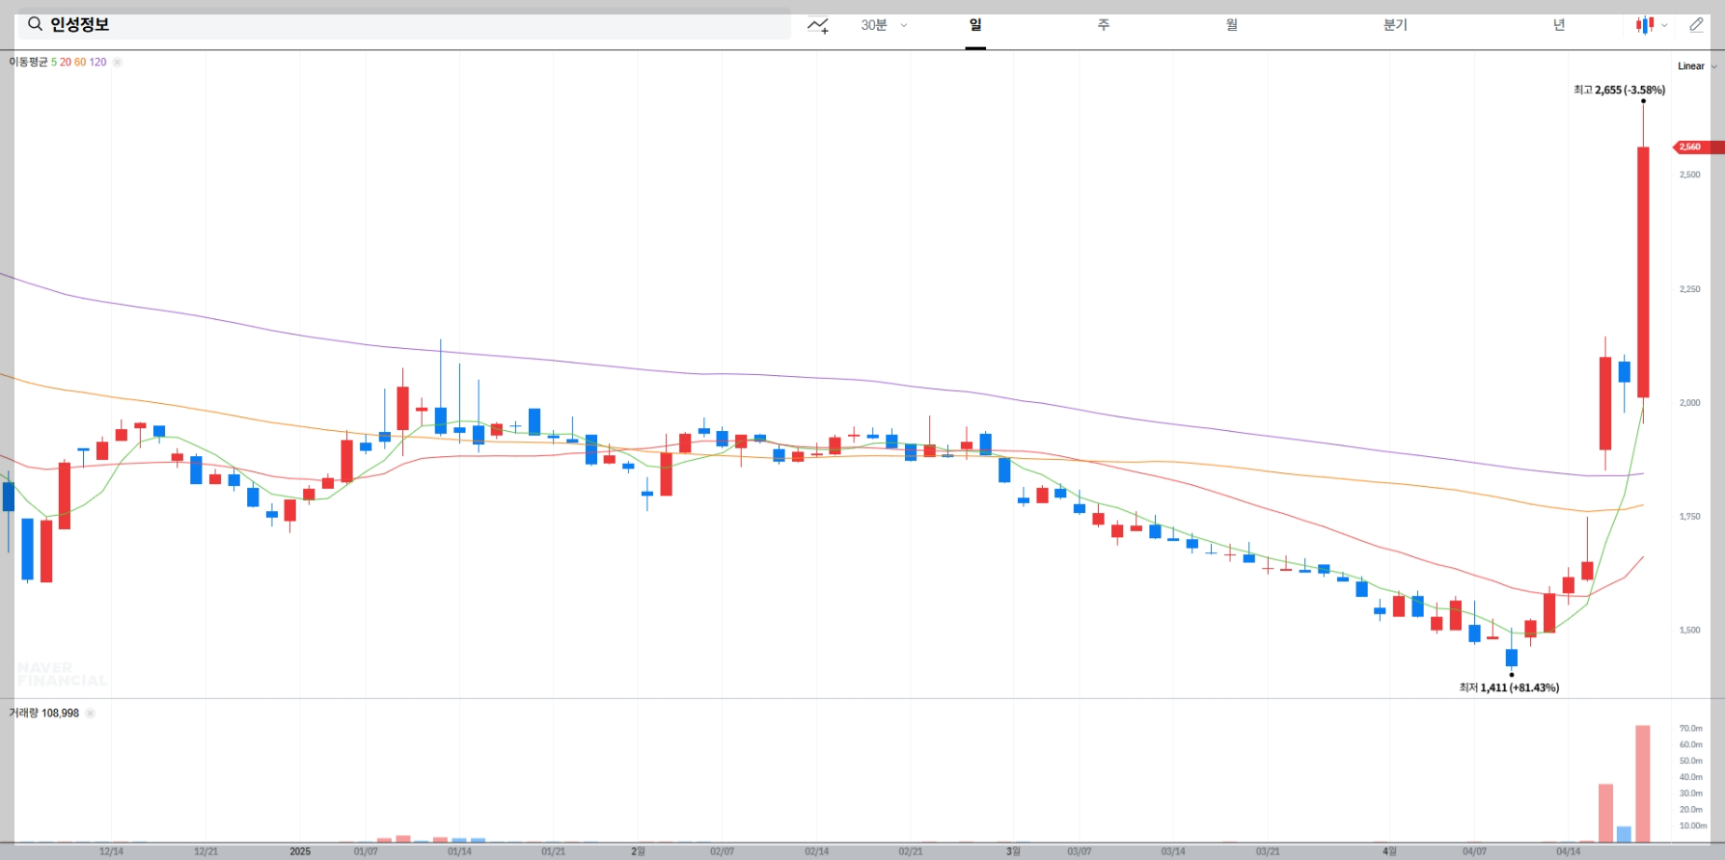Click the 최고 2,655 (-3.58%) high marker
Image resolution: width=1725 pixels, height=860 pixels.
coord(1619,90)
